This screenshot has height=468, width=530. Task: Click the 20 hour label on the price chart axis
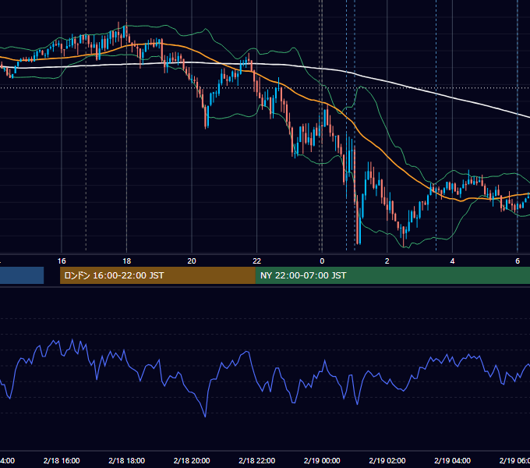click(192, 261)
